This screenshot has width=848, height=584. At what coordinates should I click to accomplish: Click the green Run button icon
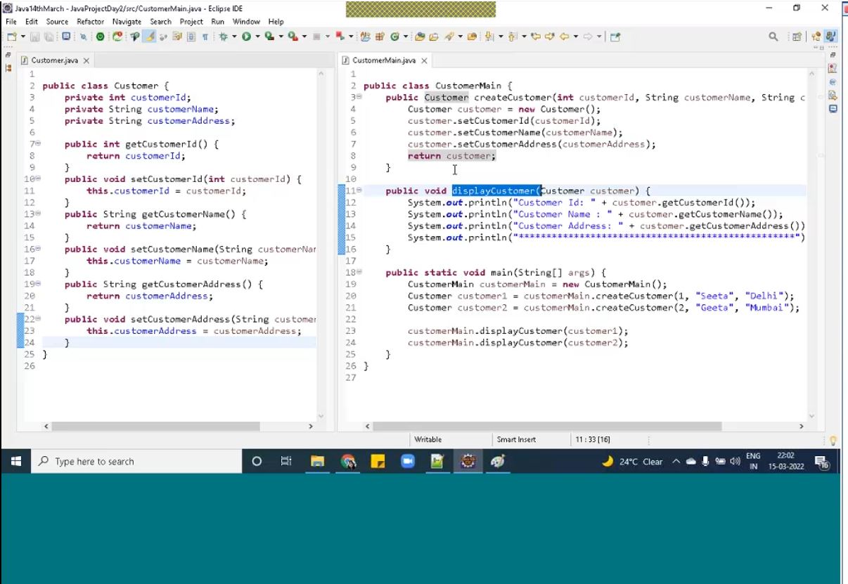tap(246, 37)
